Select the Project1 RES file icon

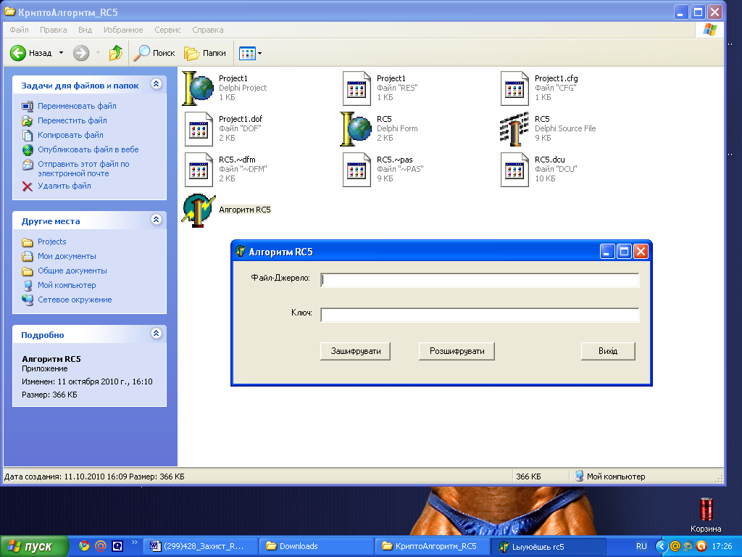coord(357,88)
